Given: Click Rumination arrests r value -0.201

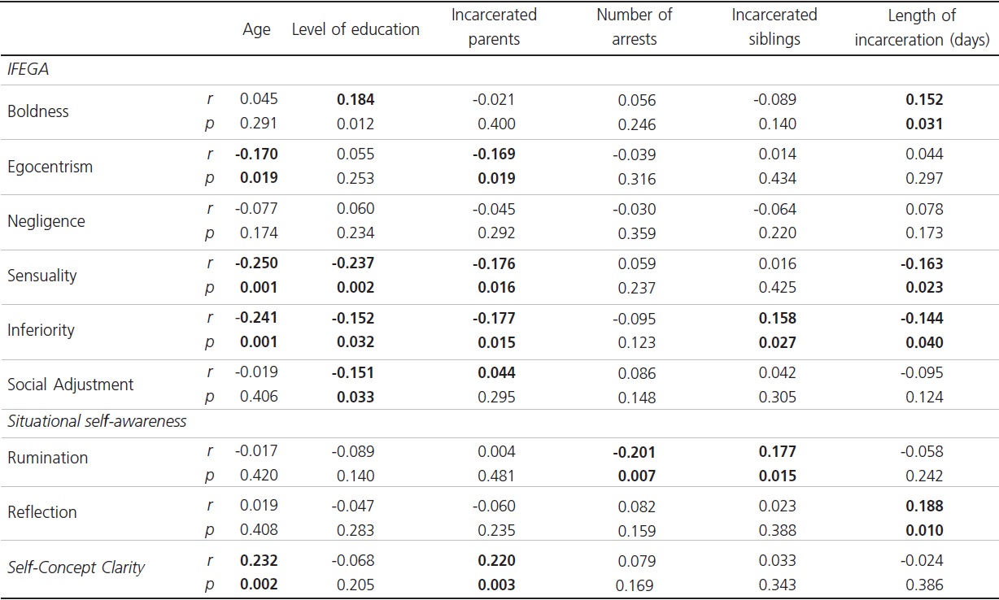Looking at the screenshot, I should click(634, 452).
